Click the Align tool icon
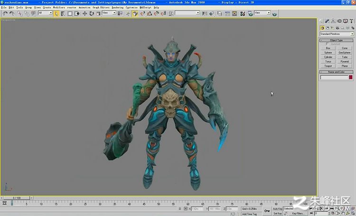356x216 pixels. (212, 14)
